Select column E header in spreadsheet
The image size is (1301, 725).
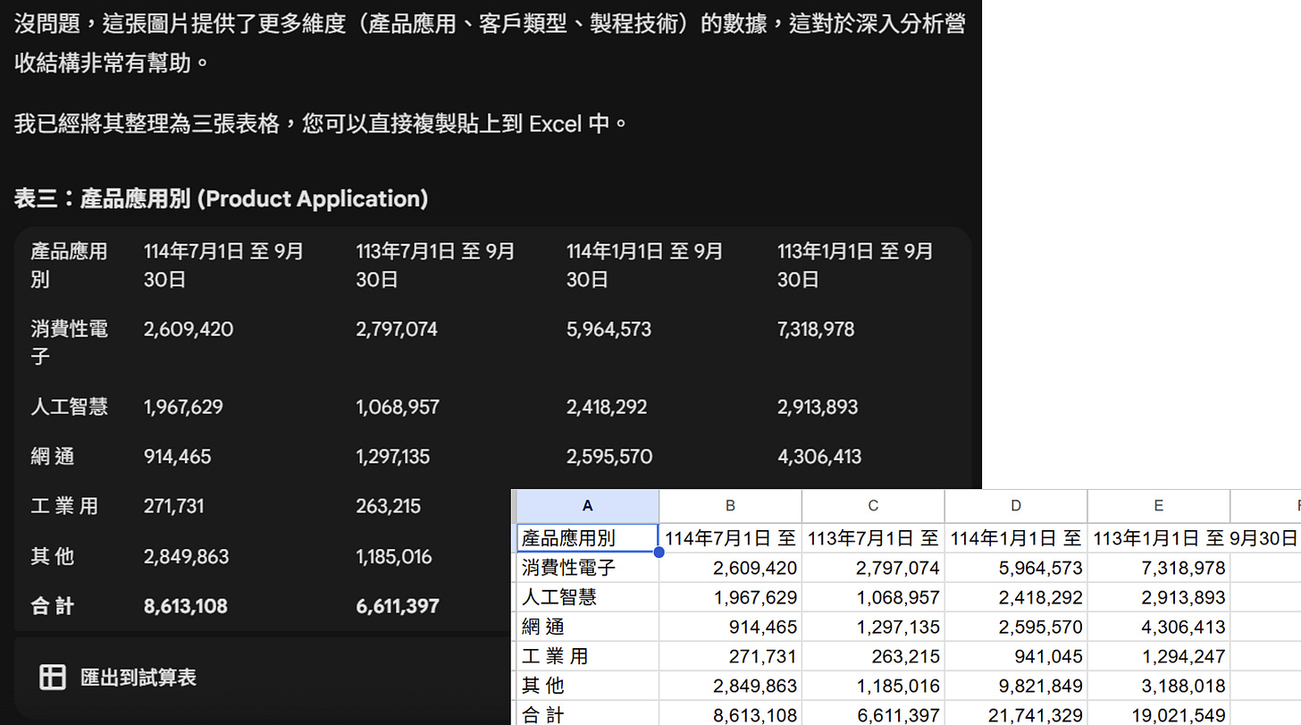pyautogui.click(x=1159, y=506)
